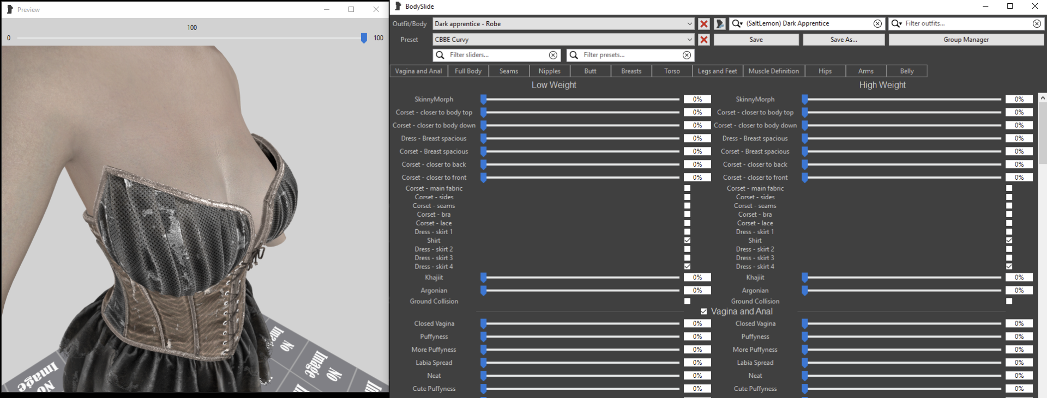Focus the Filter presets text field
Image resolution: width=1047 pixels, height=398 pixels.
point(630,55)
